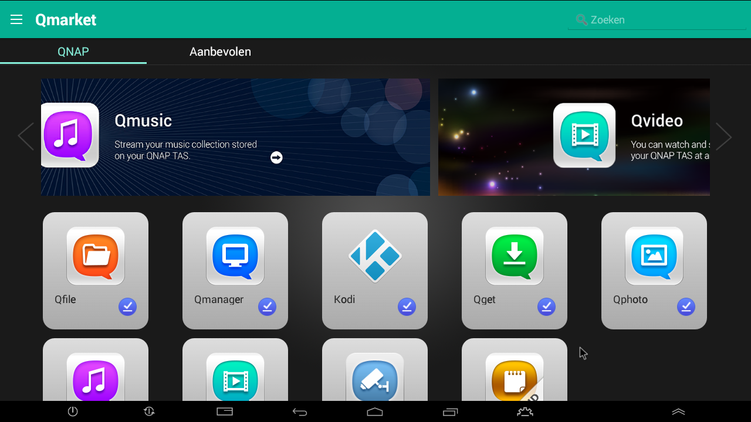Click the Qmanager label

(x=219, y=300)
